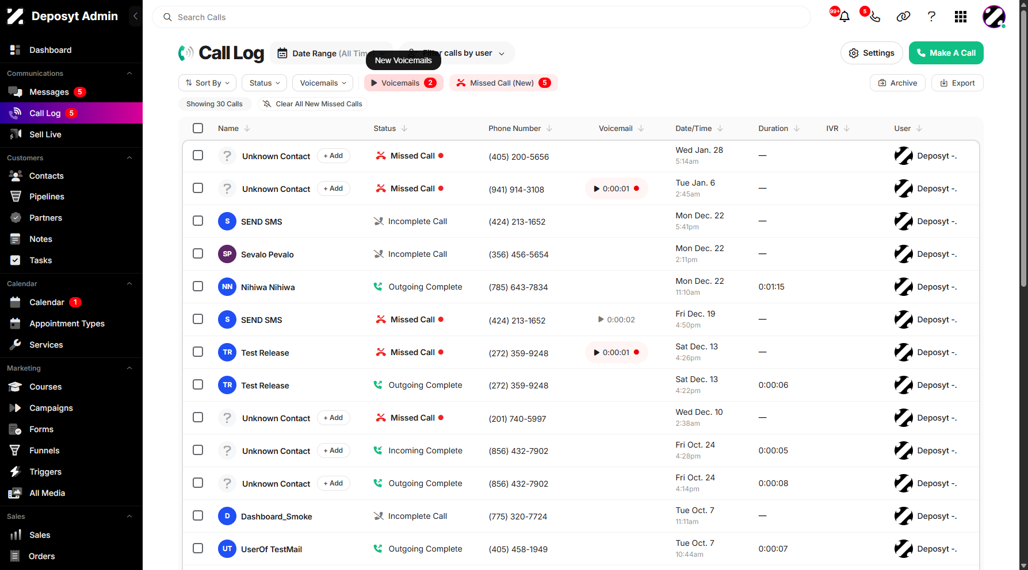
Task: Open the notifications bell icon
Action: (x=844, y=17)
